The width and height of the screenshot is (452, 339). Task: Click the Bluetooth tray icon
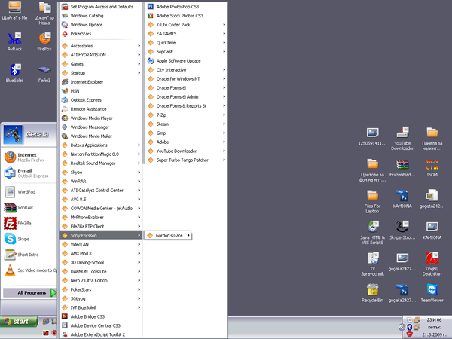(409, 327)
